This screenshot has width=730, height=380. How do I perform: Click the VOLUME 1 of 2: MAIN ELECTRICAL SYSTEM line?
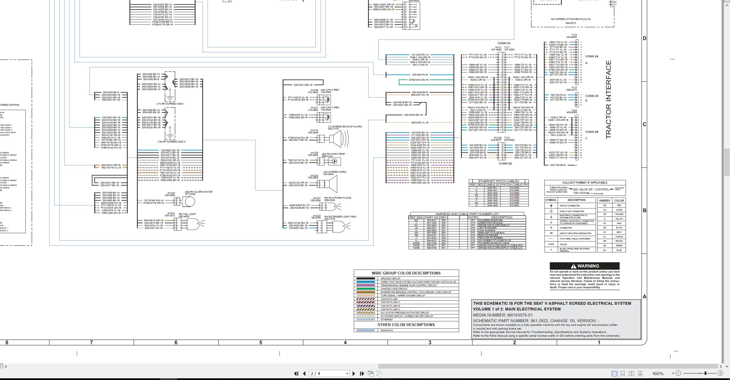[517, 309]
